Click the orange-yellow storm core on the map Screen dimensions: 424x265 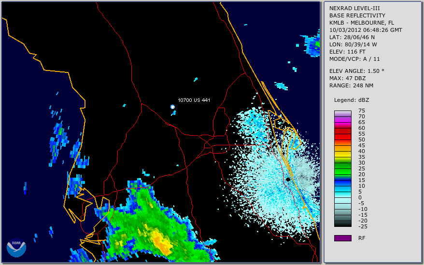point(162,243)
